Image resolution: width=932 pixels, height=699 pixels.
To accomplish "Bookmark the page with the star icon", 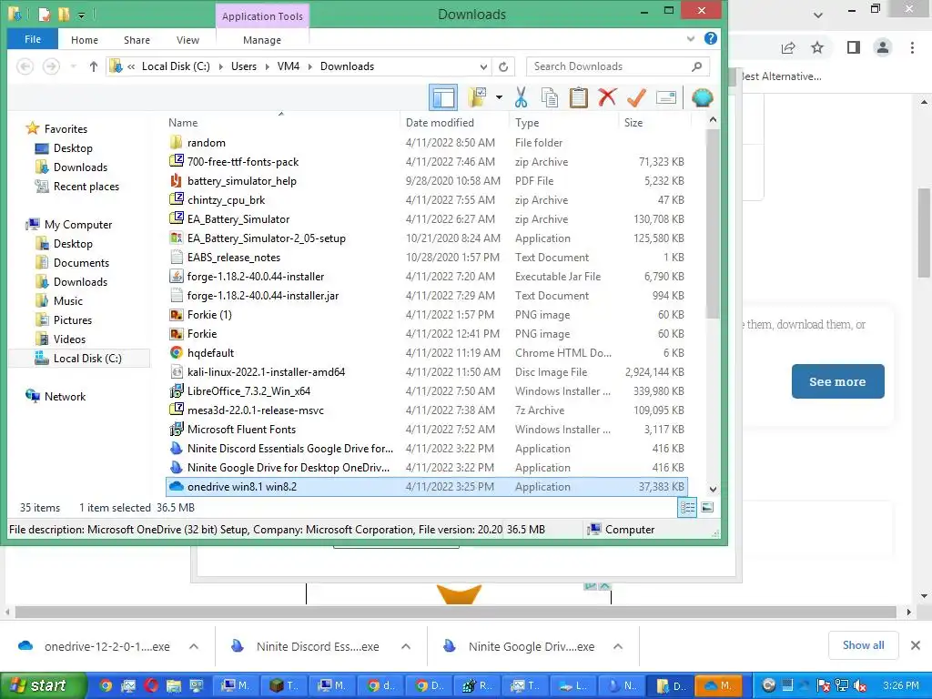I will pos(817,47).
